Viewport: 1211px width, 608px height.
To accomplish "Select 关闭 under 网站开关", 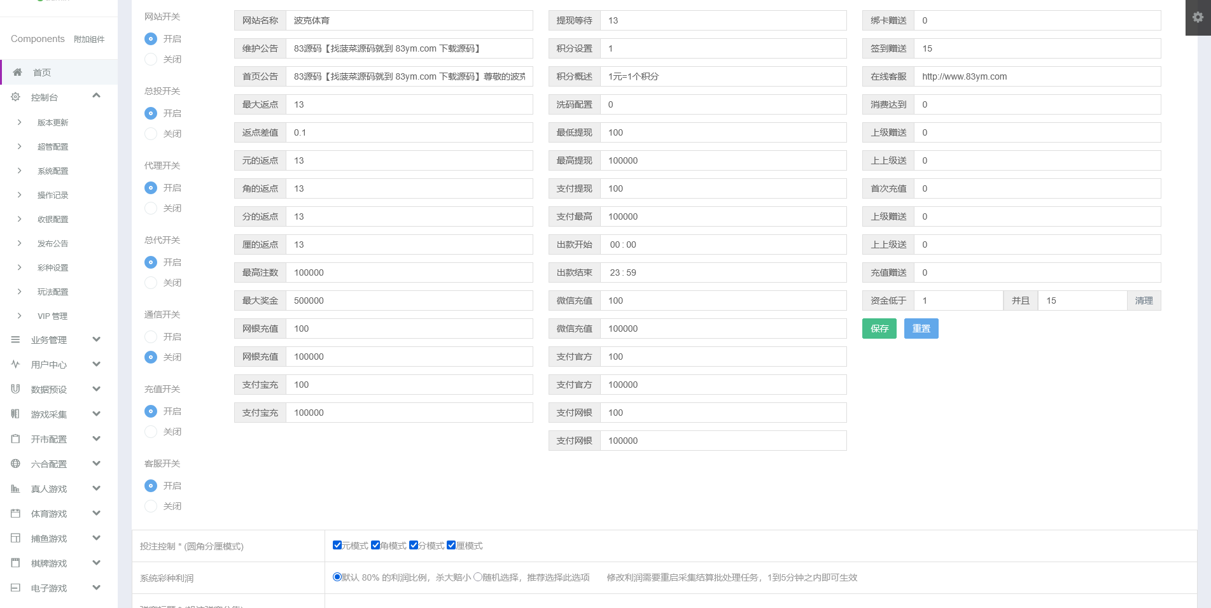I will [x=151, y=59].
